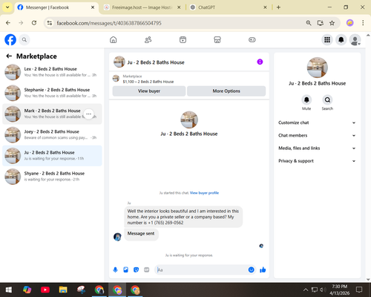Click the message input field

[202, 270]
